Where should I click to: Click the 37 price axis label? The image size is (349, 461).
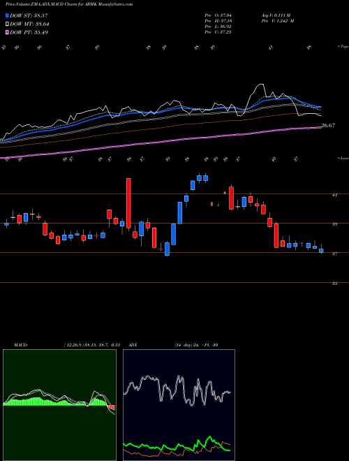tap(334, 254)
